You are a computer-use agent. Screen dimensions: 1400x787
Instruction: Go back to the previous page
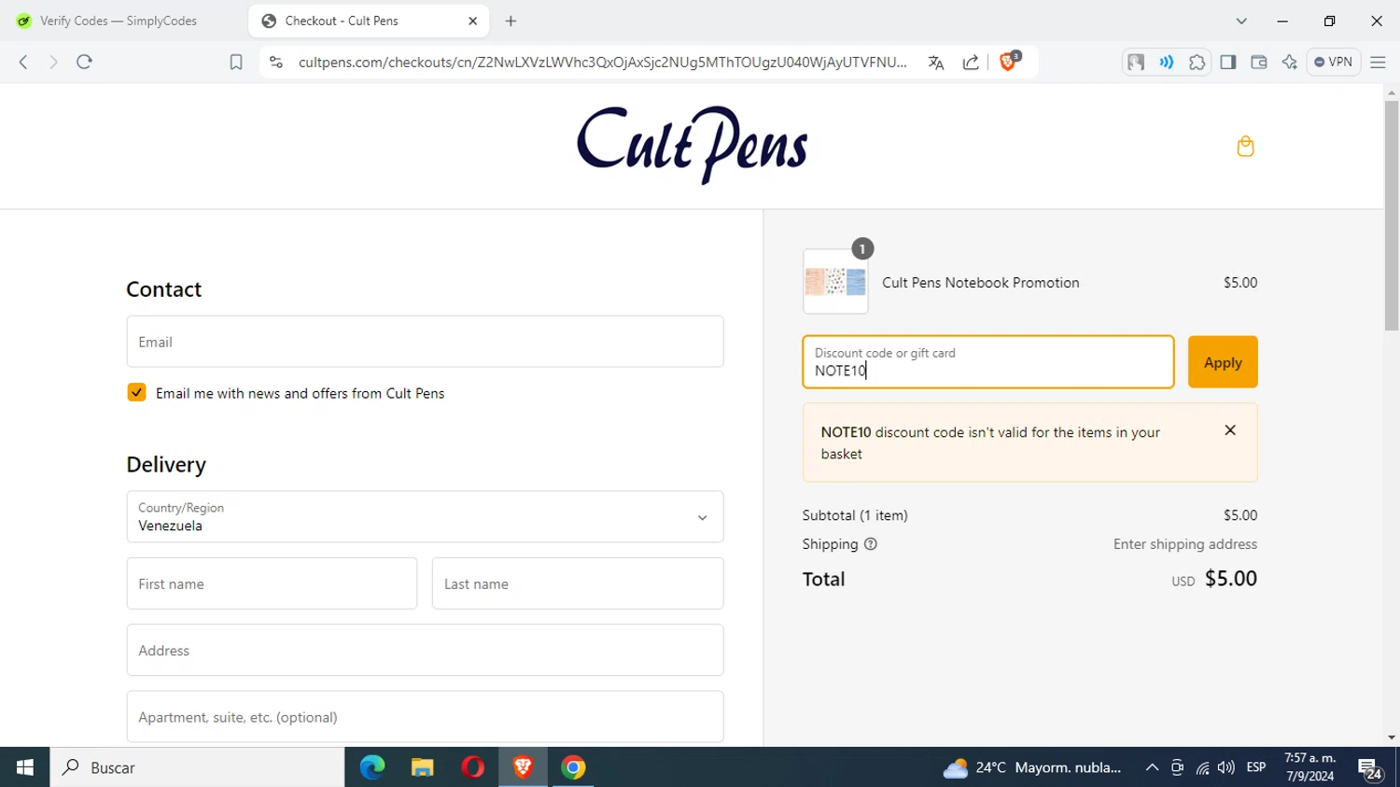[23, 62]
